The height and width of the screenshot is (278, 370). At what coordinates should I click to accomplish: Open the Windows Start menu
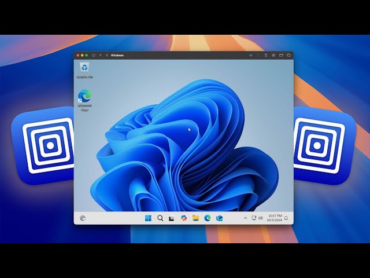point(148,218)
